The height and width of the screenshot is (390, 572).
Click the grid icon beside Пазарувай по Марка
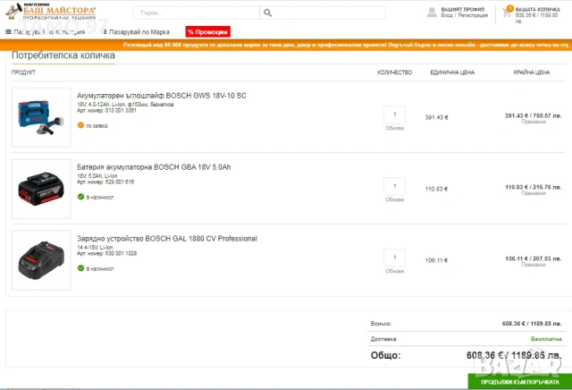point(104,31)
